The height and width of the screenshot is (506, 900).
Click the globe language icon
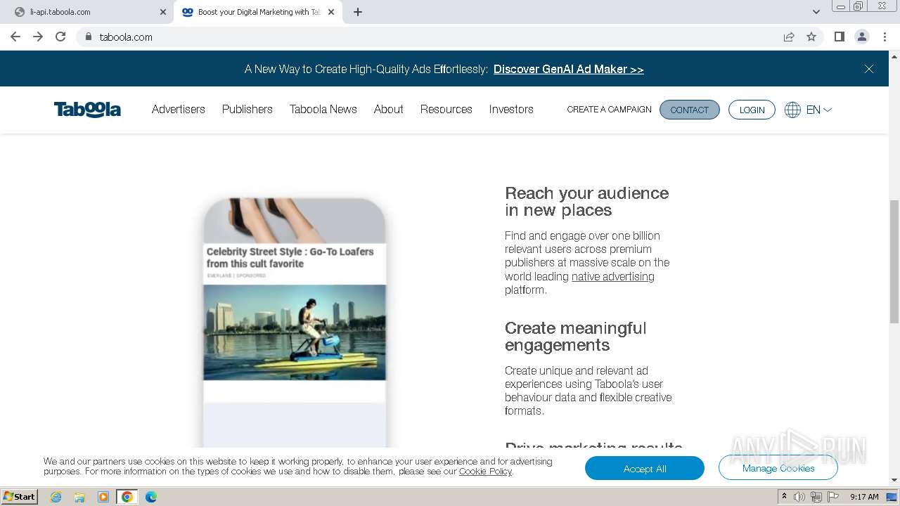coord(792,110)
